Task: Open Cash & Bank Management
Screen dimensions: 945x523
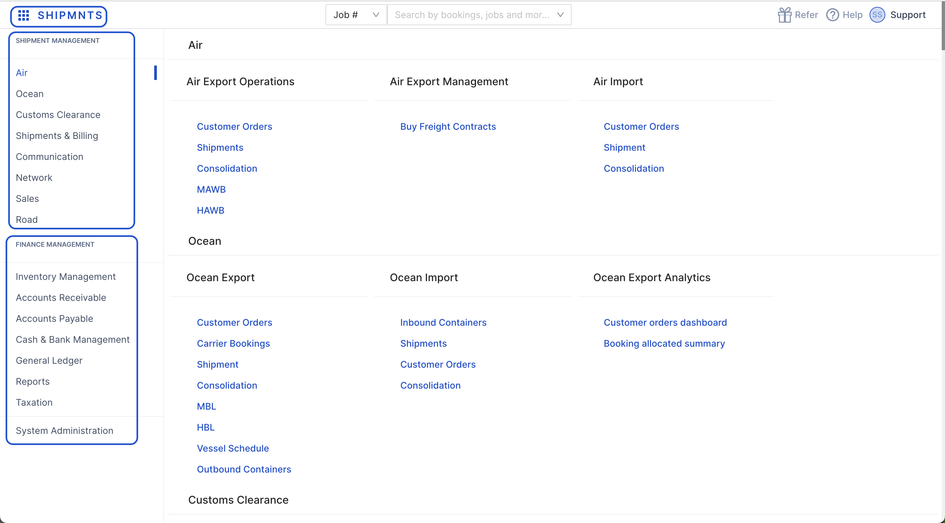Action: pyautogui.click(x=73, y=339)
